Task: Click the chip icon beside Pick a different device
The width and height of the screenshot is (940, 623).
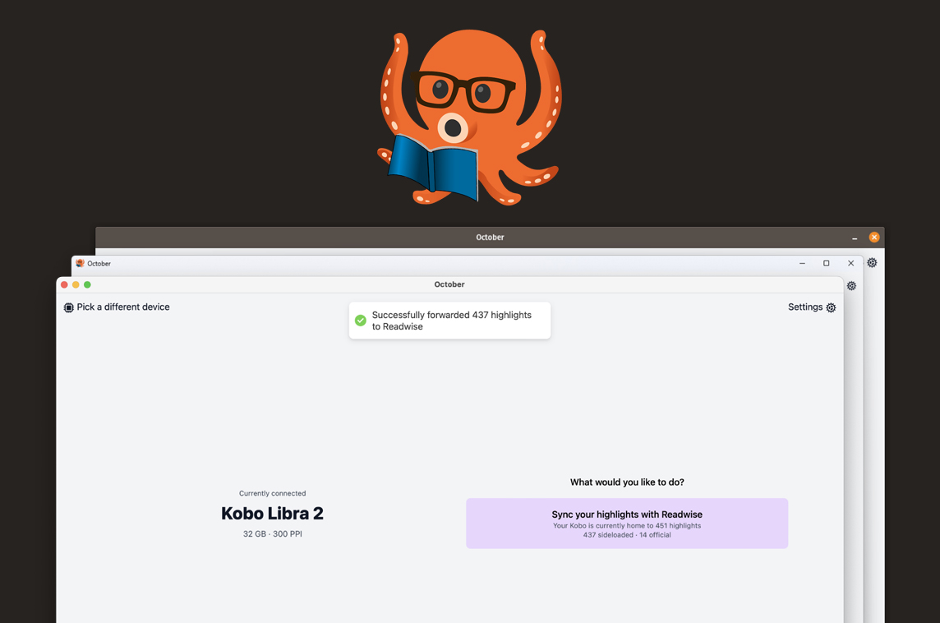Action: click(69, 307)
